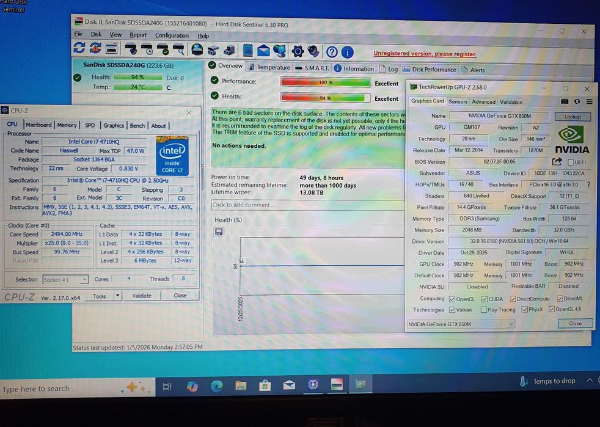Open the Disk menu in Hard Disk Sentinel
Viewport: 600px width, 427px height.
click(x=96, y=34)
